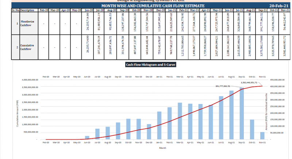Viewport: 292px width, 159px height.
Task: Click monthwise value 326,843,584.08 for Jul-21
Action: [x=239, y=22]
